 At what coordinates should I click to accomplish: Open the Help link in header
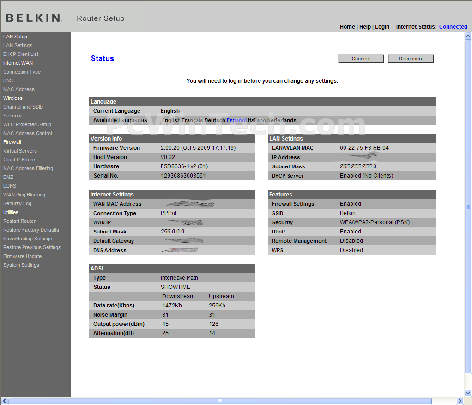point(365,26)
